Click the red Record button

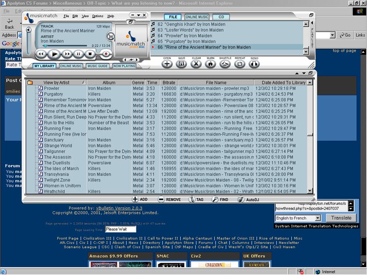(x=106, y=54)
